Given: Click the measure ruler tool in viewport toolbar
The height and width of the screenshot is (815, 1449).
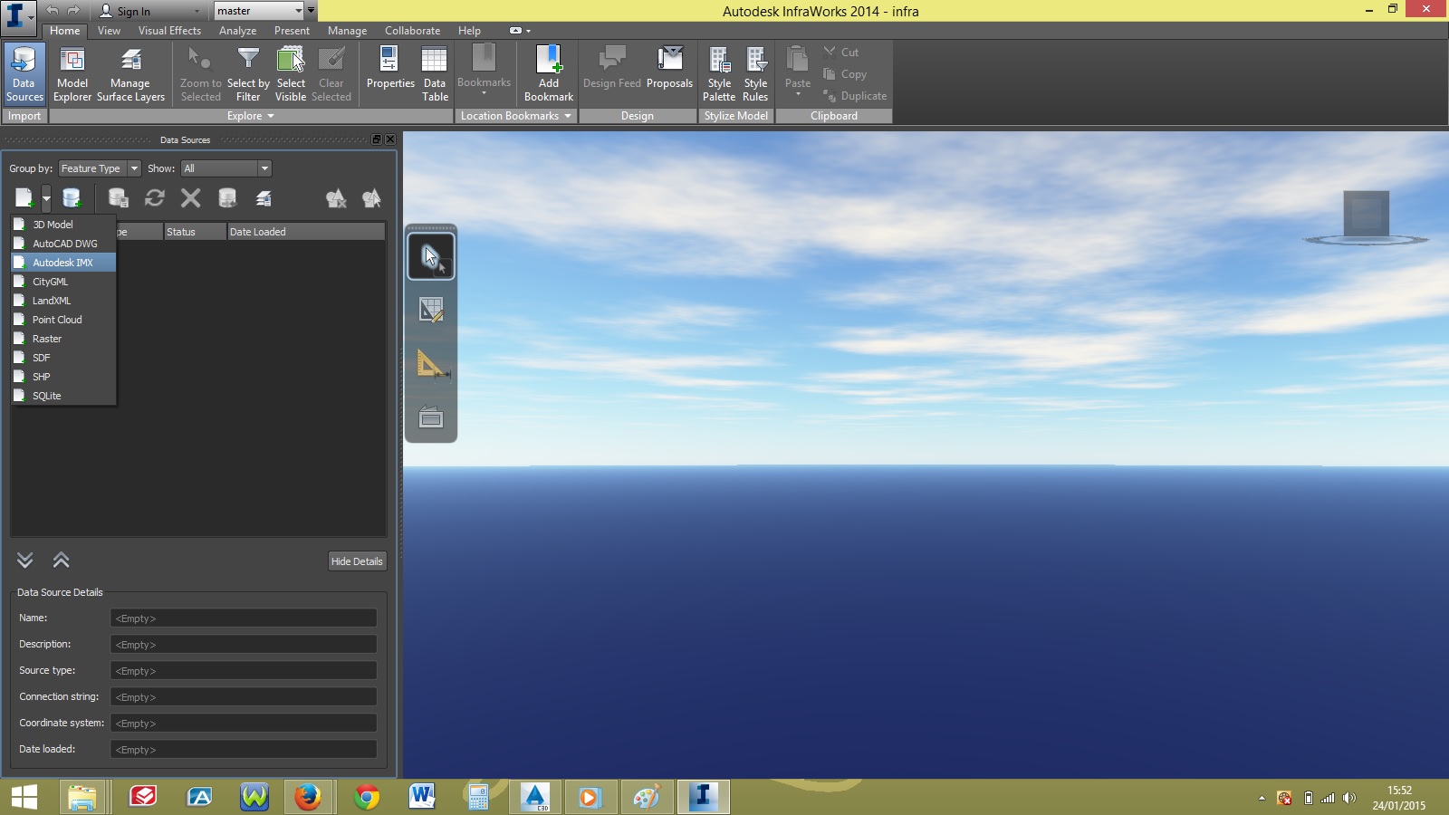Looking at the screenshot, I should tap(432, 364).
